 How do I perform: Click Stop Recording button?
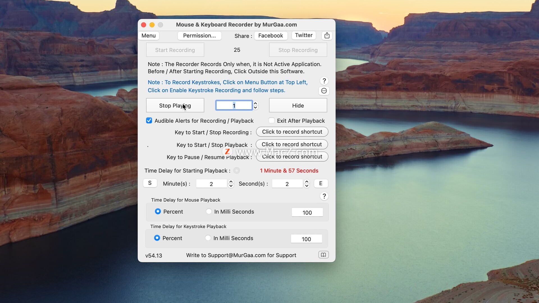pyautogui.click(x=298, y=50)
